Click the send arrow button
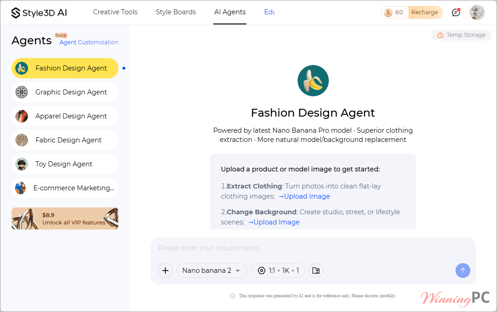 463,271
